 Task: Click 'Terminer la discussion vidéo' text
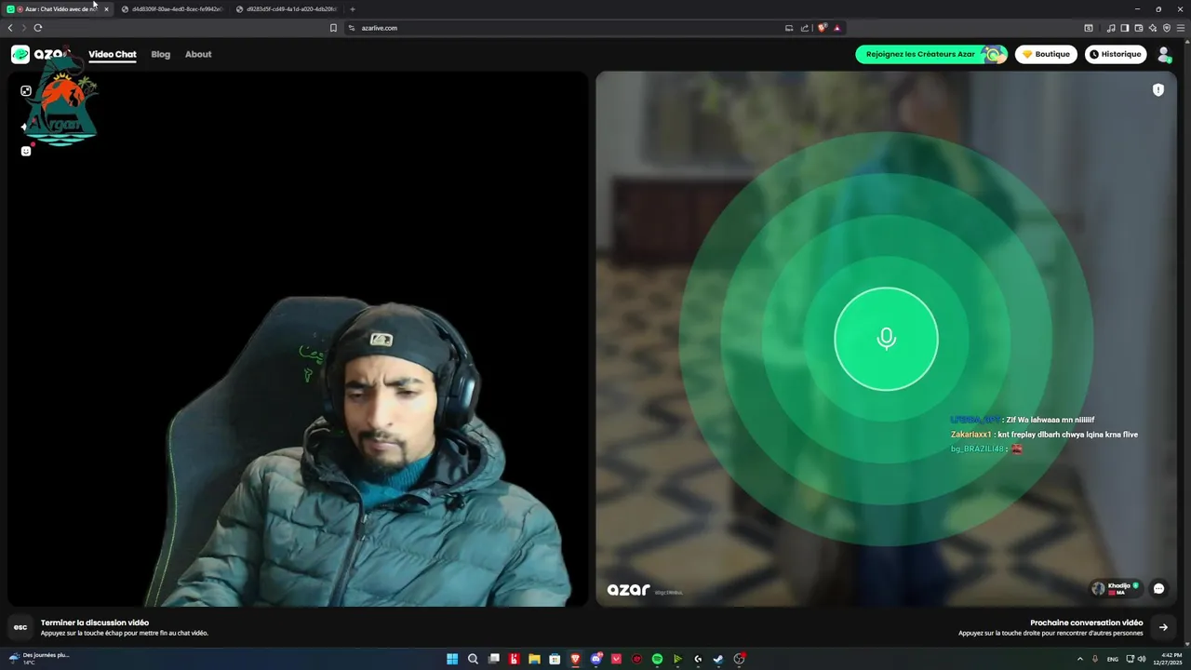point(95,623)
